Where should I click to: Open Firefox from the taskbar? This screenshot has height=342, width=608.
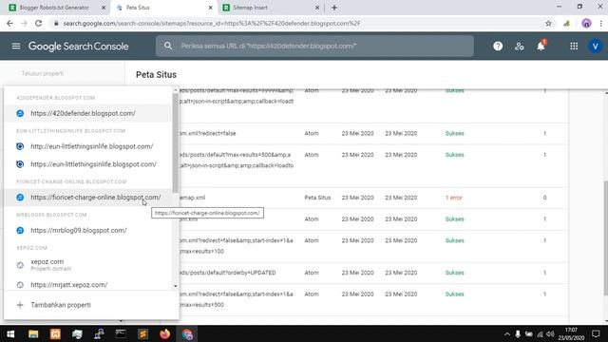click(x=164, y=333)
